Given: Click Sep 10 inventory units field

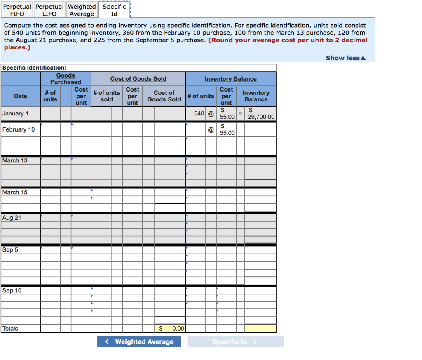Looking at the screenshot, I should point(196,291).
